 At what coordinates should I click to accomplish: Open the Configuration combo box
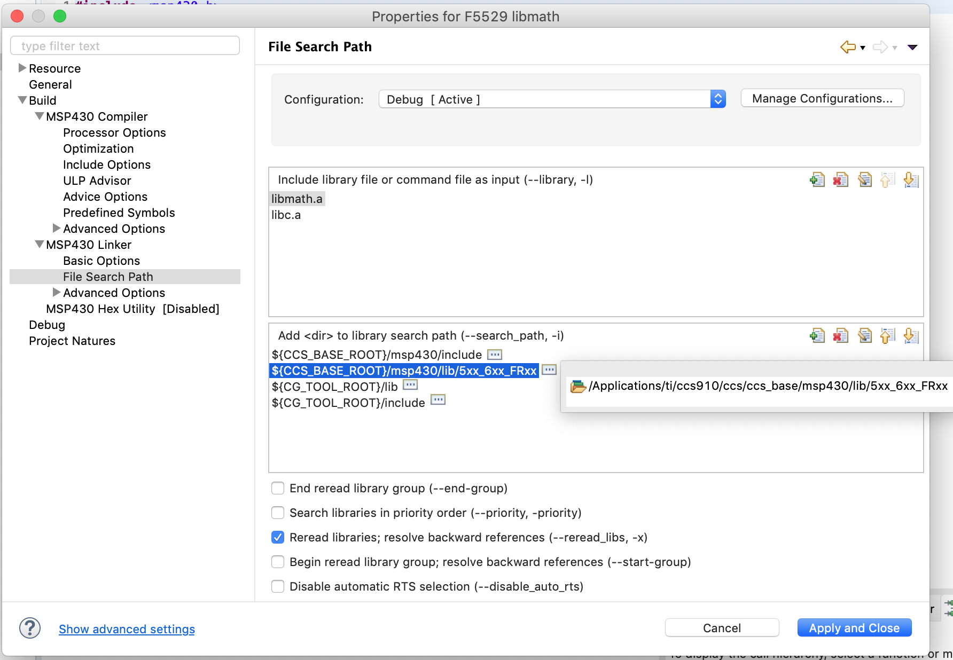tap(552, 99)
